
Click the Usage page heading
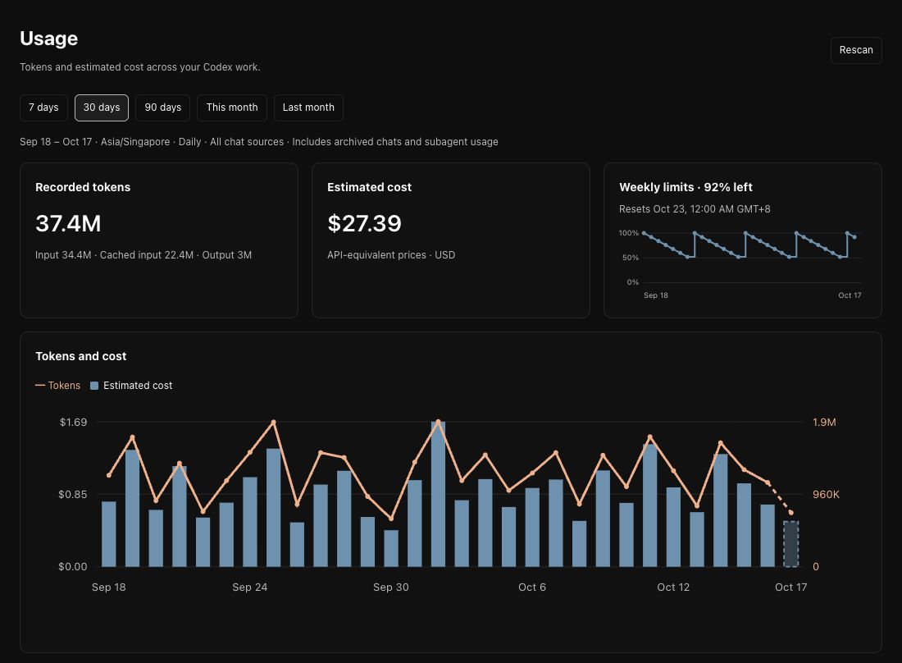49,39
